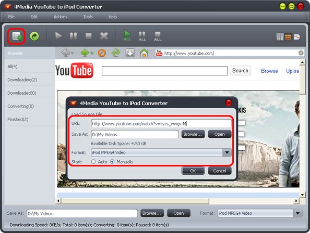Click the Stop ALL icon
The width and height of the screenshot is (310, 233).
pos(158,36)
